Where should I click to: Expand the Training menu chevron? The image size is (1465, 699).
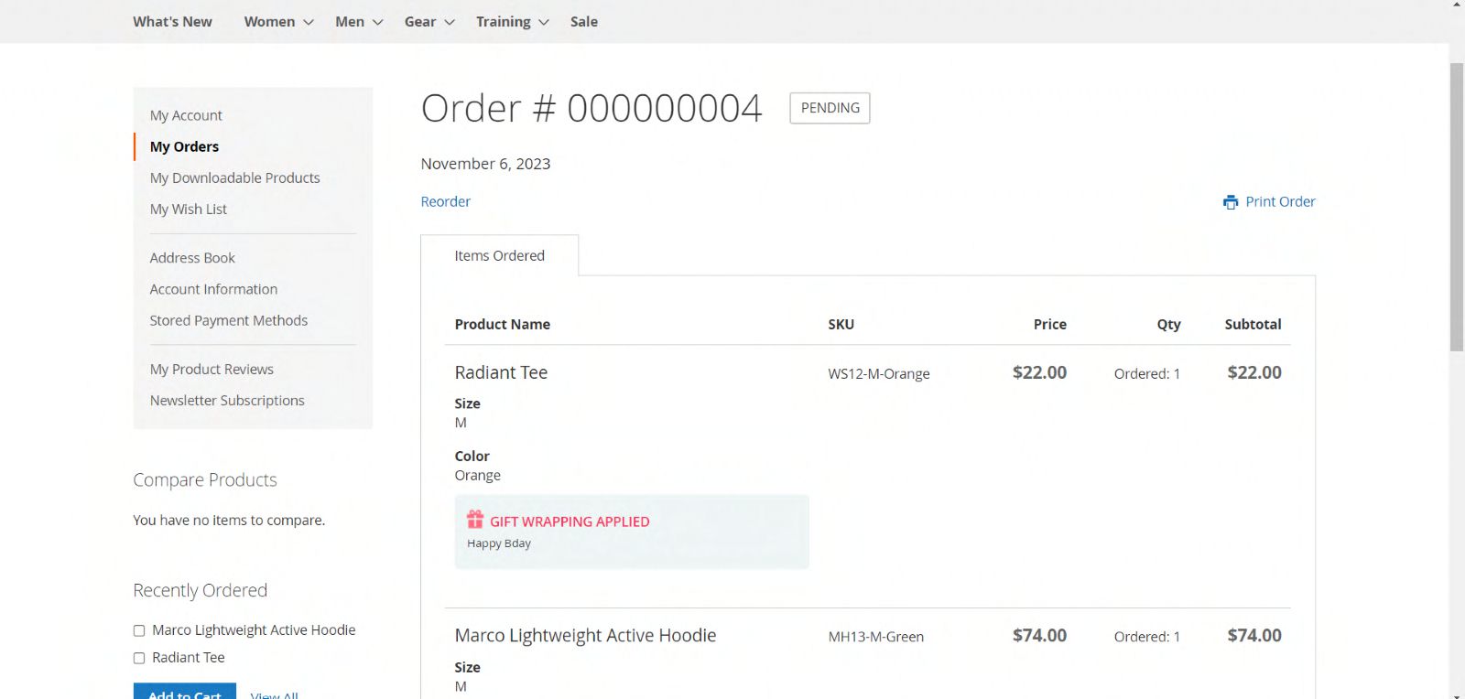(544, 22)
